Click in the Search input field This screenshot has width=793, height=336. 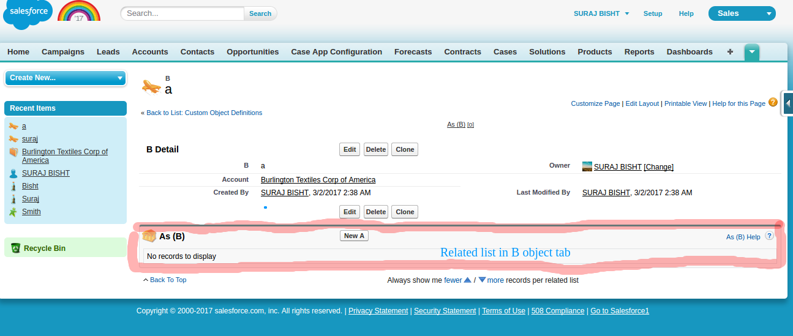(x=182, y=13)
